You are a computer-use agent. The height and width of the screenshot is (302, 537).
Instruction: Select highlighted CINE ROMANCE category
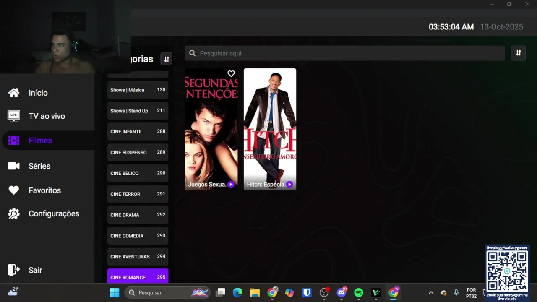[138, 276]
